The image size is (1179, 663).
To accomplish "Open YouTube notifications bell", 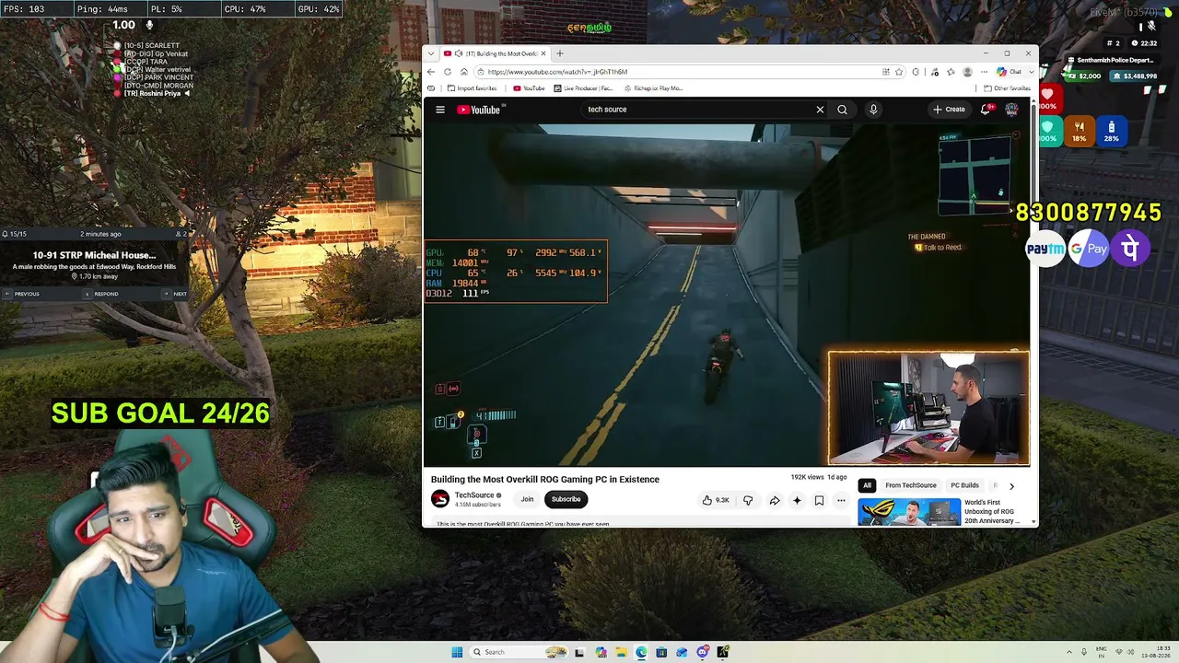I will click(x=986, y=110).
